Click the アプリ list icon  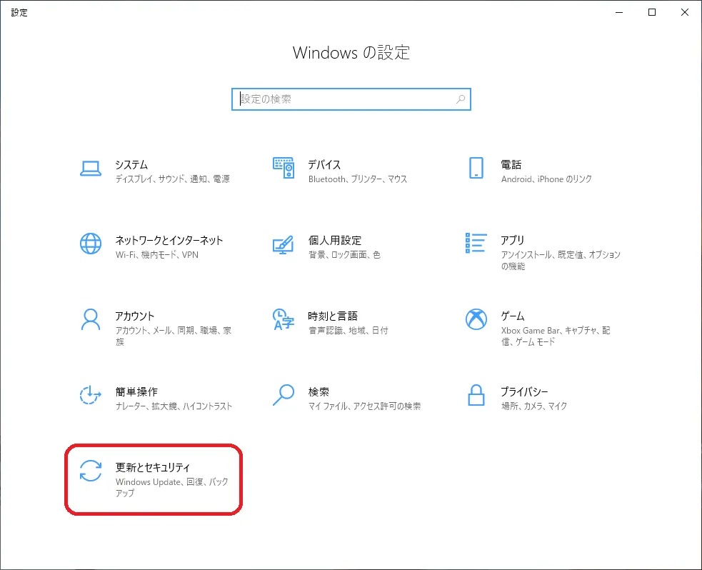pyautogui.click(x=476, y=243)
